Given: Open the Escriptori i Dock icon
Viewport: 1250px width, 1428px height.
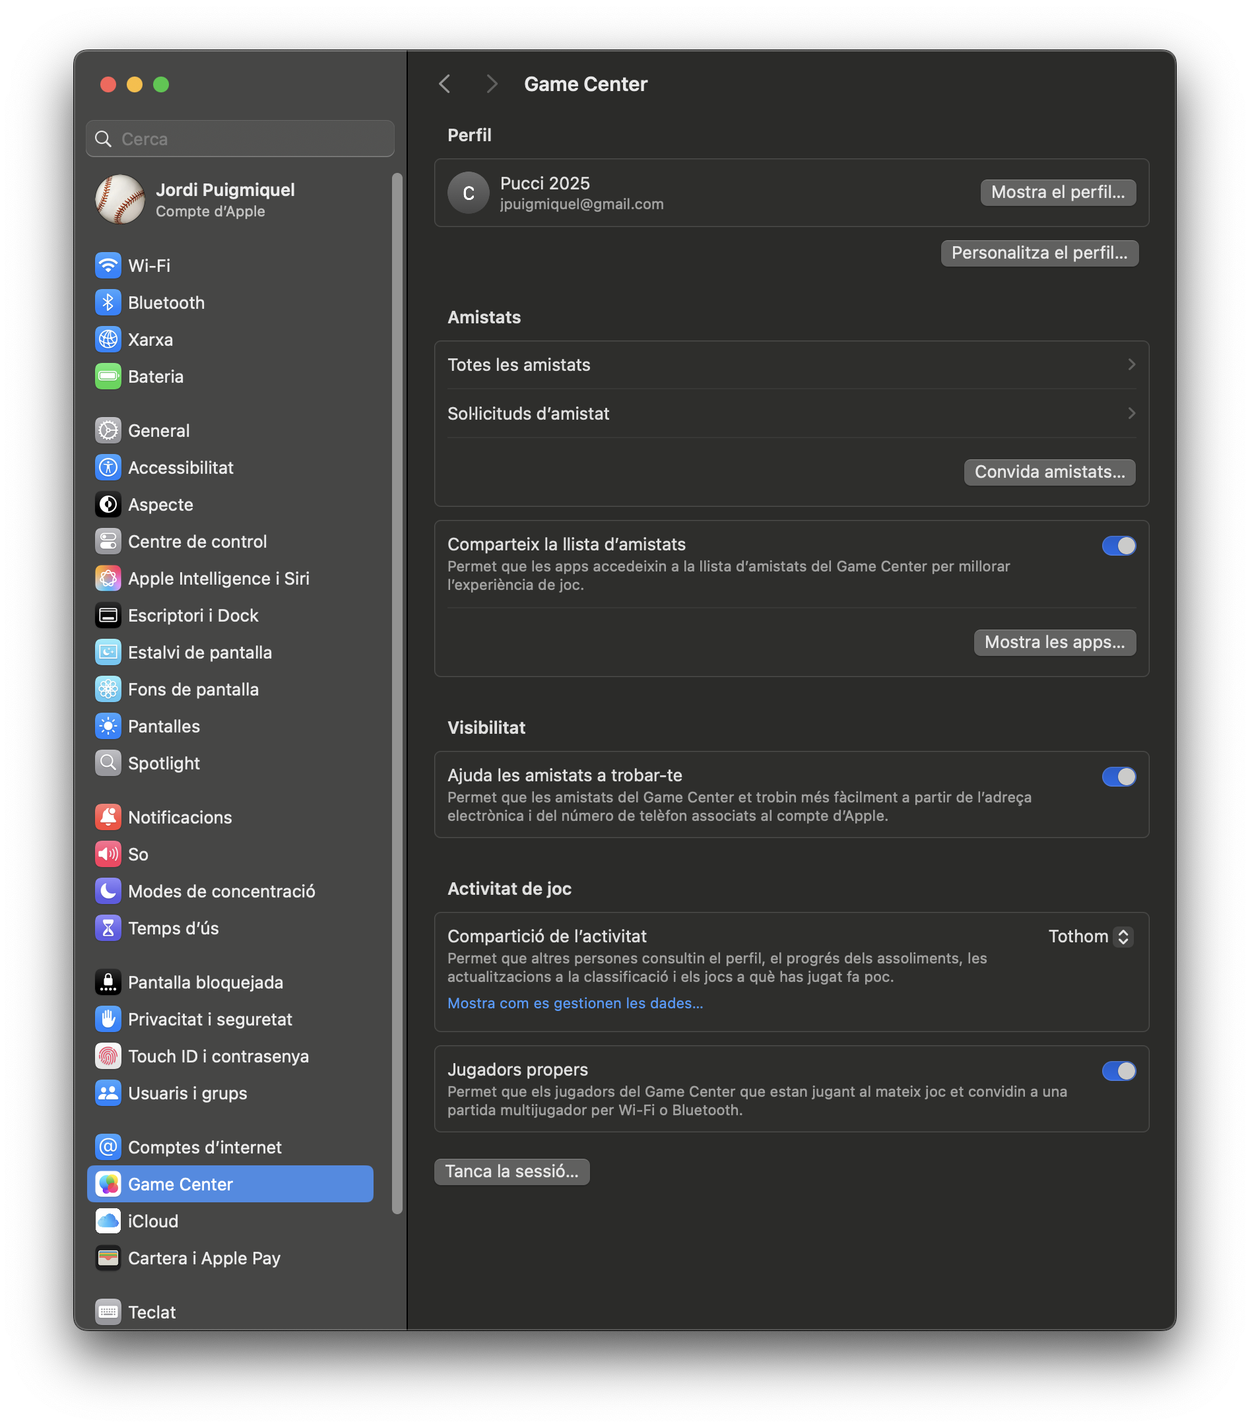Looking at the screenshot, I should 108,616.
